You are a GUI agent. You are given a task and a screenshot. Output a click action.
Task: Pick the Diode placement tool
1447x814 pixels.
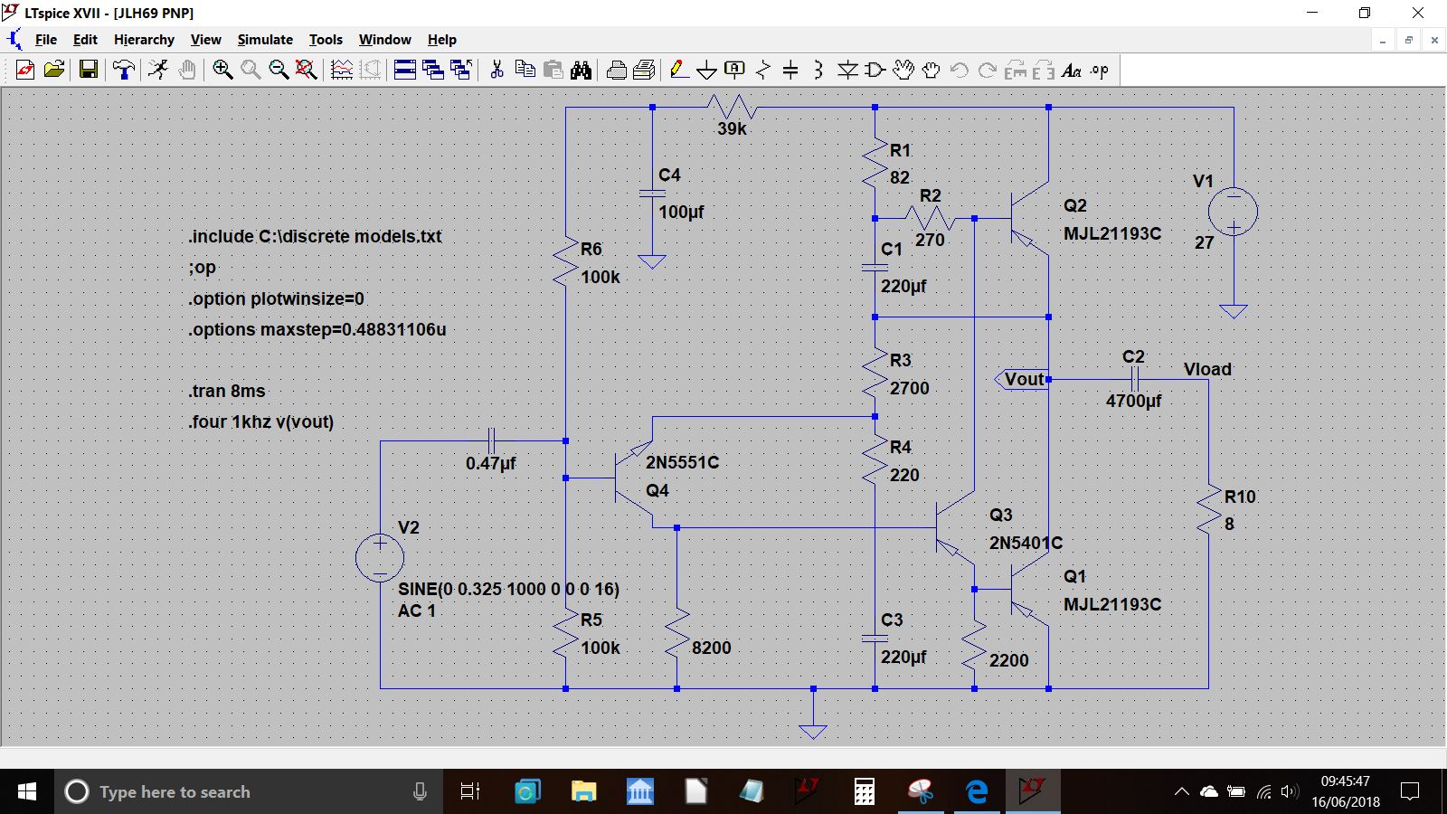(x=847, y=70)
